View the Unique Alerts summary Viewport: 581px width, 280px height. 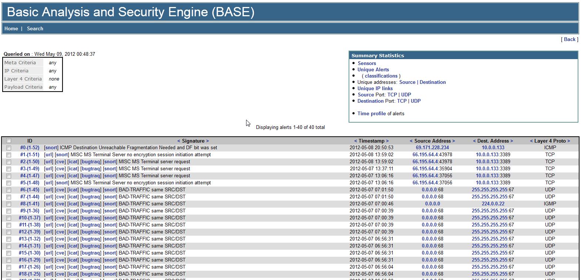373,69
